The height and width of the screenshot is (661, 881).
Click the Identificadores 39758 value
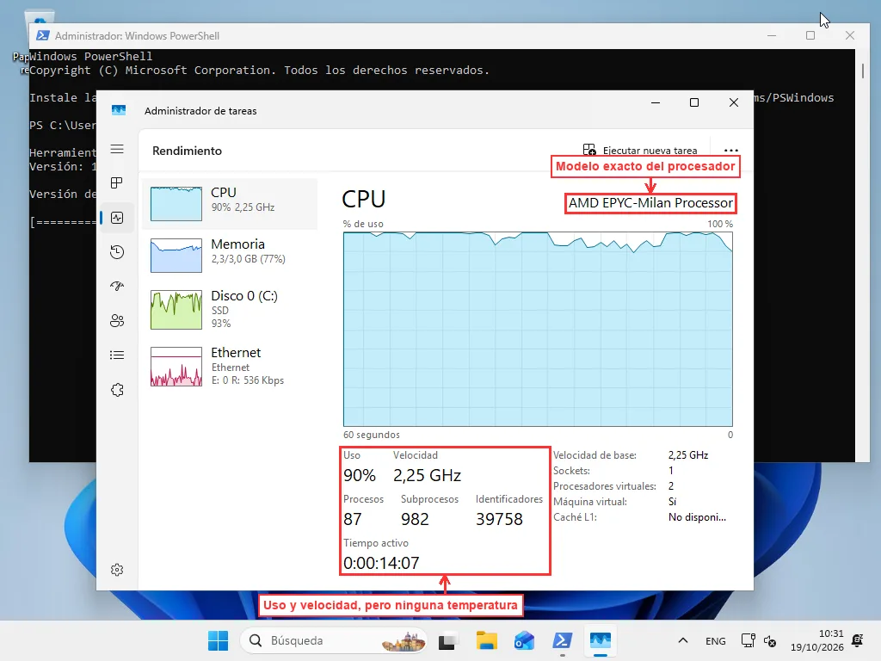coord(499,519)
